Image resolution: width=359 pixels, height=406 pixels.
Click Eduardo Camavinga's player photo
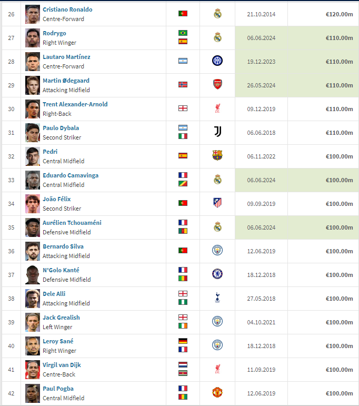click(x=33, y=180)
